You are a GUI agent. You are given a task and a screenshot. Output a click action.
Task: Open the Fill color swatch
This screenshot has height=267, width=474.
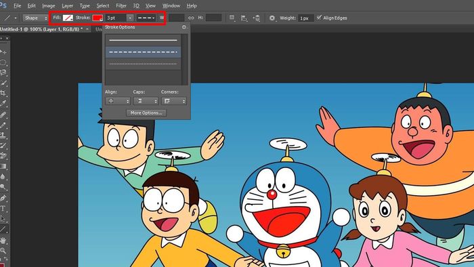point(68,18)
